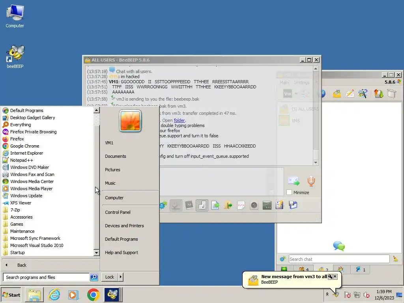Image resolution: width=404 pixels, height=303 pixels.
Task: Click the user account picture thumbnail
Action: pos(130,121)
